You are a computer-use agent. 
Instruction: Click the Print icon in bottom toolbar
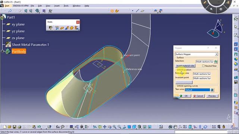(19, 127)
